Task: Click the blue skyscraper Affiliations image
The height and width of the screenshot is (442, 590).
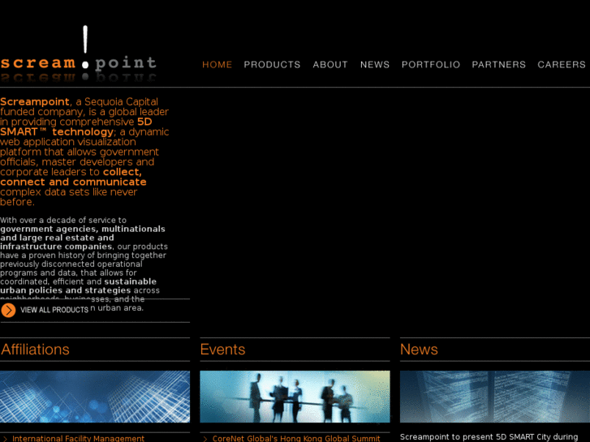Action: pos(95,397)
